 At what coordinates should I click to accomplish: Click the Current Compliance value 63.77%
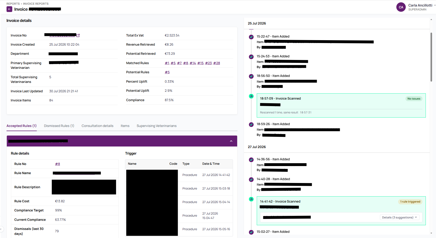(x=60, y=220)
